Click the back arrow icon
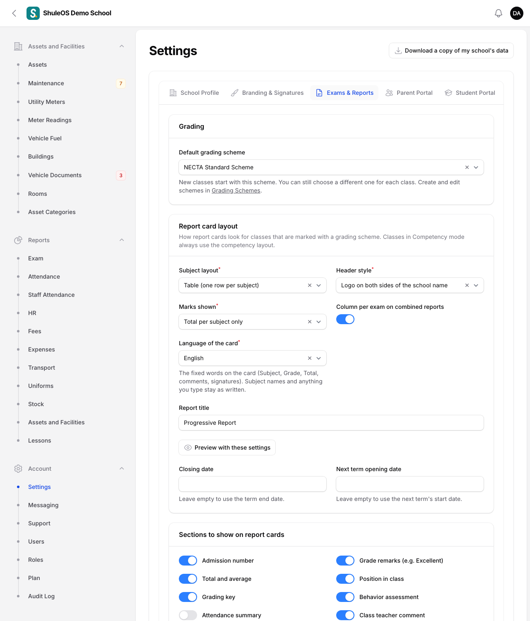Screen dimensions: 530x621 click(14, 13)
